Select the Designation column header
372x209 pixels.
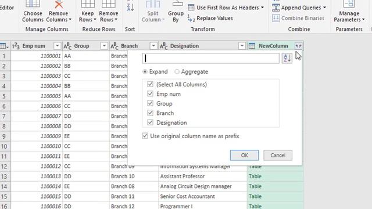click(203, 46)
